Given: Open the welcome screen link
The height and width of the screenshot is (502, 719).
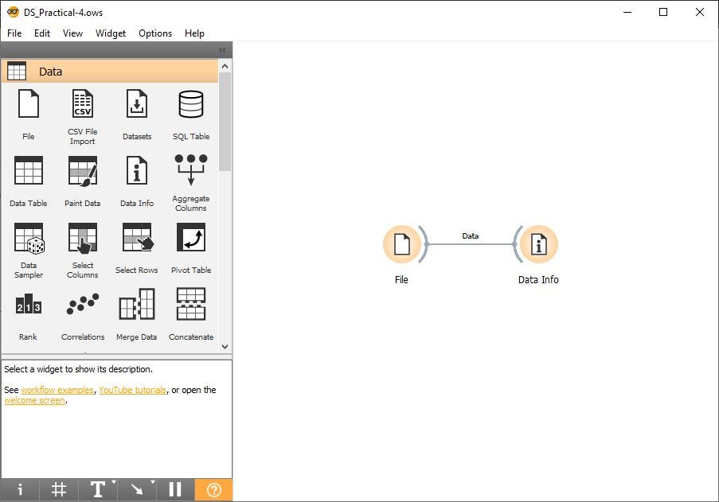Looking at the screenshot, I should [x=35, y=400].
